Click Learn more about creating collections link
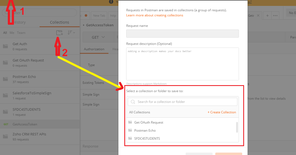 point(154,15)
